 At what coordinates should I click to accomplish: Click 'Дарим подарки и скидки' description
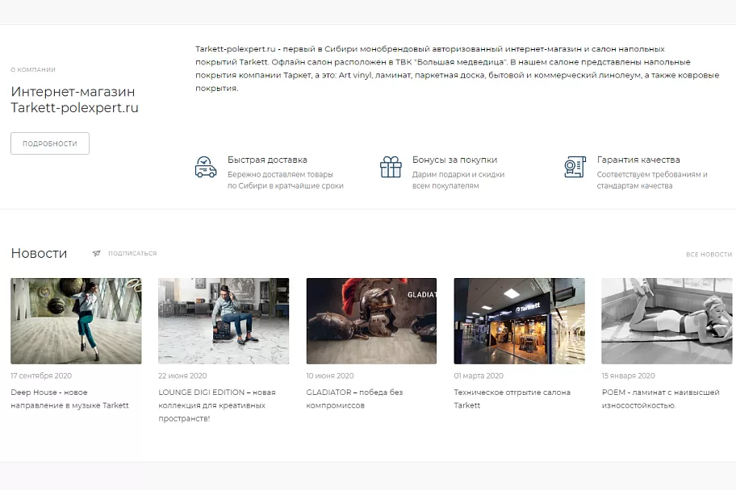pos(458,180)
